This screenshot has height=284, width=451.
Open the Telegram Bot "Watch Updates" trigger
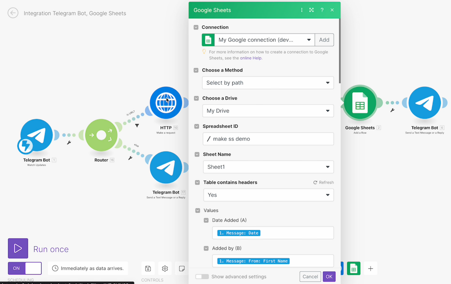(37, 135)
